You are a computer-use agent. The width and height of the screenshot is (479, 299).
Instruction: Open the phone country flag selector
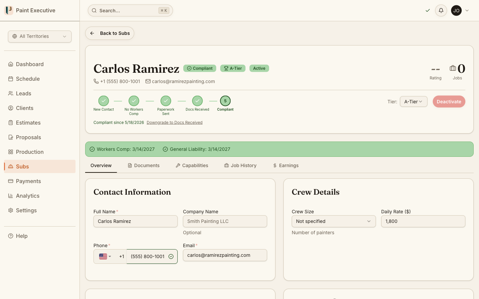[105, 256]
